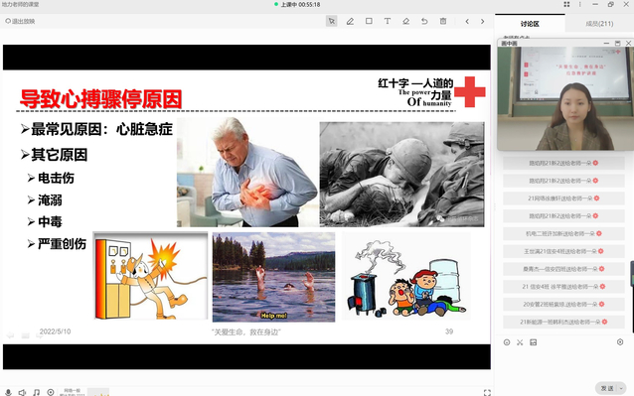Select the pointer cursor tool
Screen dimensions: 634x396
[332, 21]
